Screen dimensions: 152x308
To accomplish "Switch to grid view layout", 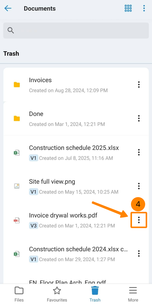I will [128, 8].
